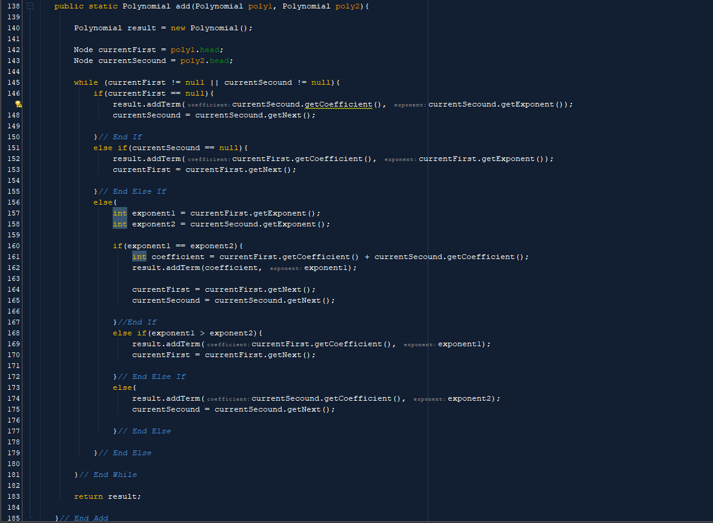This screenshot has height=523, width=713.
Task: Click the 'new' keyword on the result declaration line
Action: coord(178,28)
